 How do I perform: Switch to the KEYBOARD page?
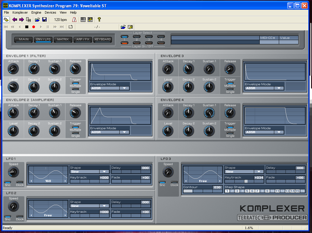tap(103, 39)
